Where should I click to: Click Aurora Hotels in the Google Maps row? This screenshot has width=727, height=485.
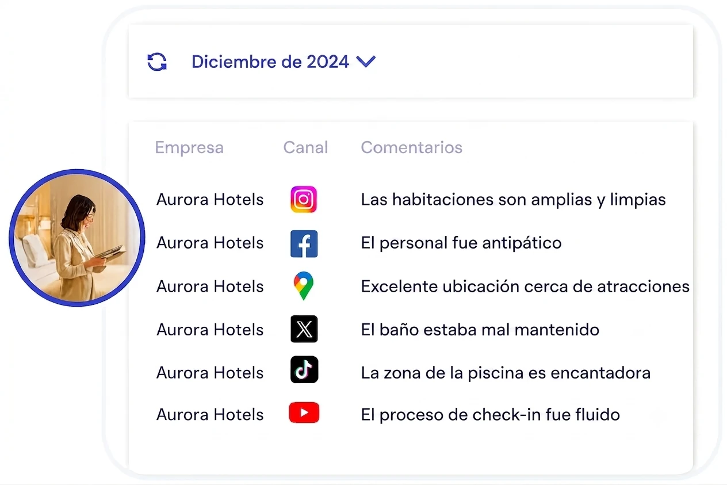click(210, 287)
